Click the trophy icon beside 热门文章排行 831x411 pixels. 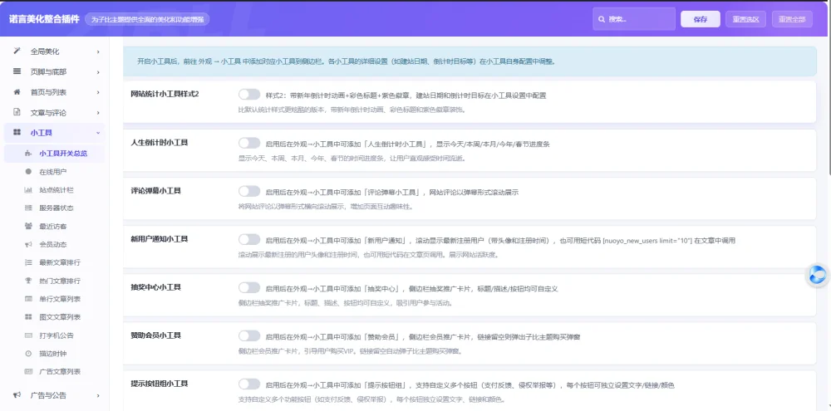28,281
